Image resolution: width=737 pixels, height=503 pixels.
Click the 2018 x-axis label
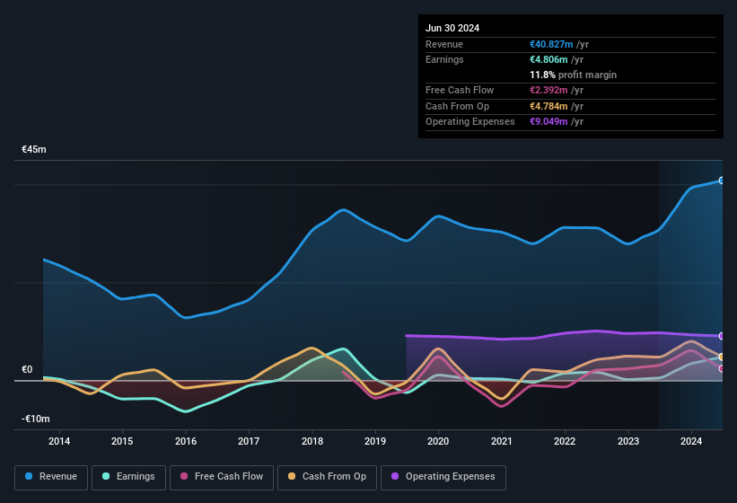(312, 441)
